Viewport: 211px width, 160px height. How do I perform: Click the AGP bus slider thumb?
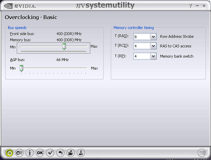tap(21, 68)
